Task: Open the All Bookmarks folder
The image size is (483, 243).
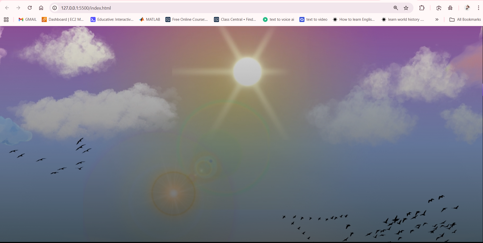Action: [x=465, y=19]
